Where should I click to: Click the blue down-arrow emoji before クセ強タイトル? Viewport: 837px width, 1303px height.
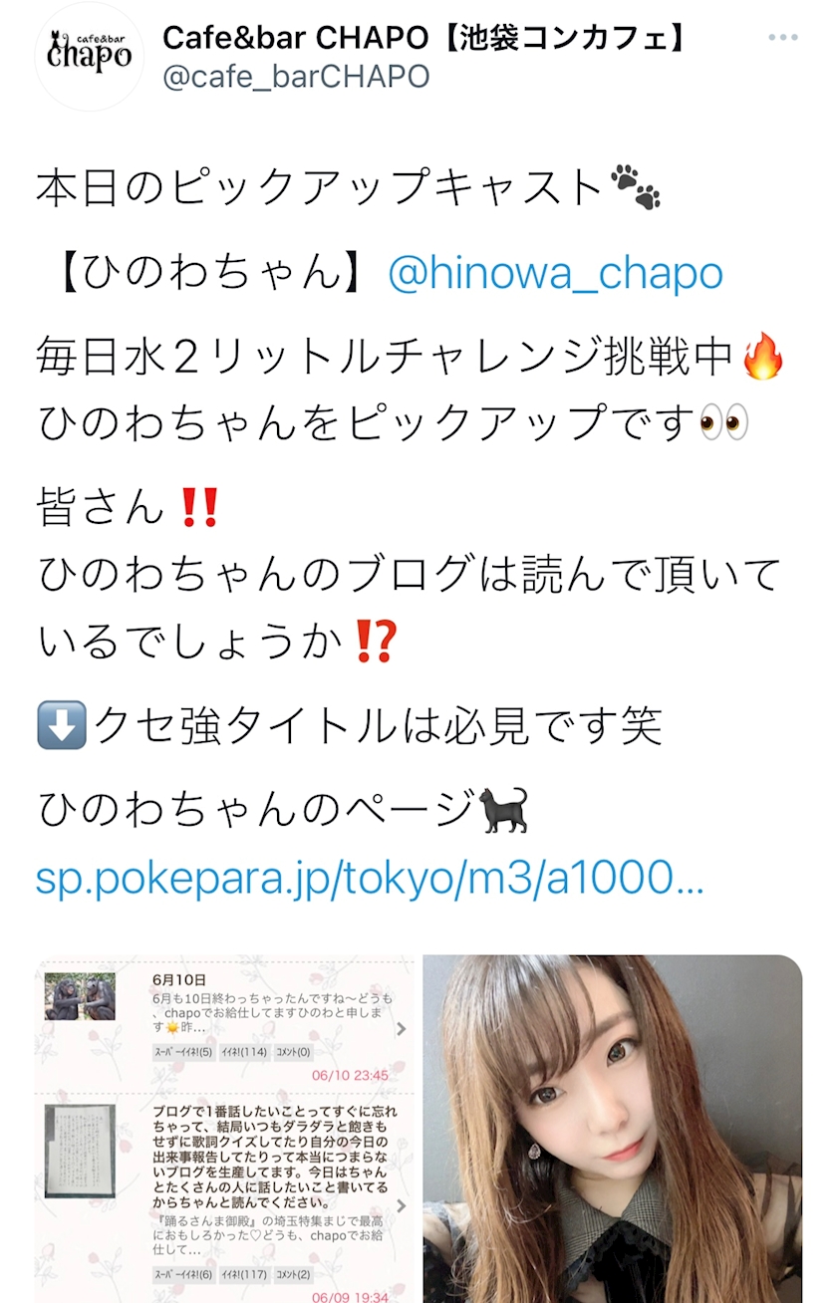pos(62,725)
